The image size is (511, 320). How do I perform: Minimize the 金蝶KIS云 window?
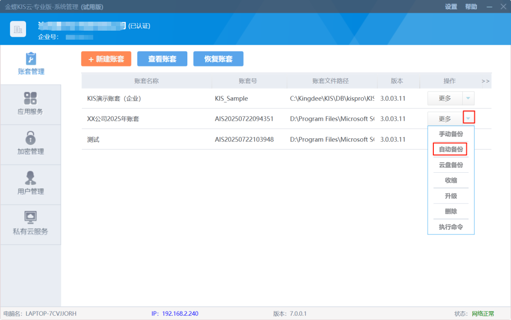(x=490, y=7)
